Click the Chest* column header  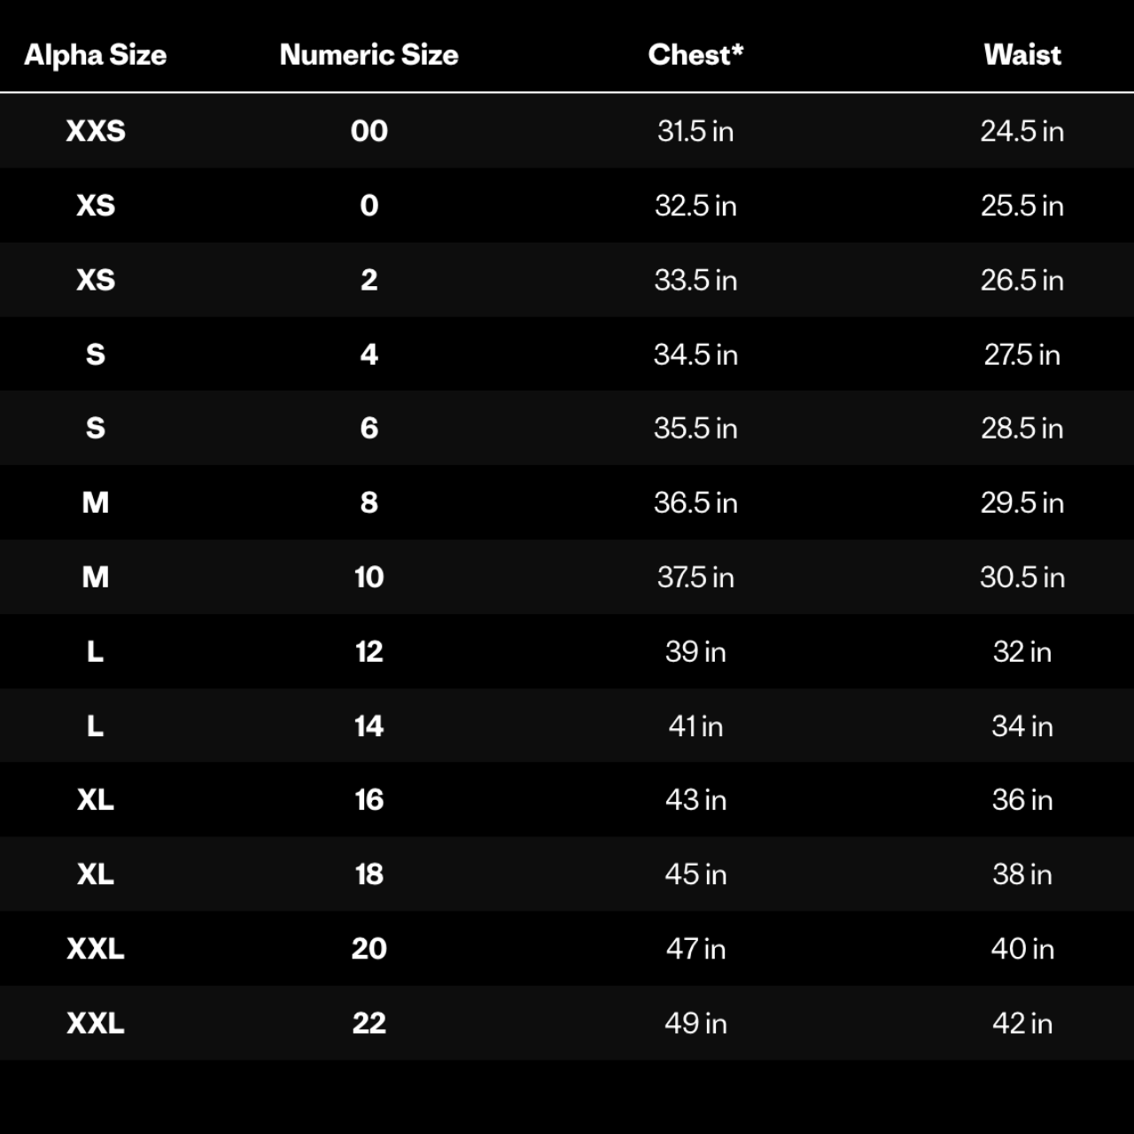(695, 55)
